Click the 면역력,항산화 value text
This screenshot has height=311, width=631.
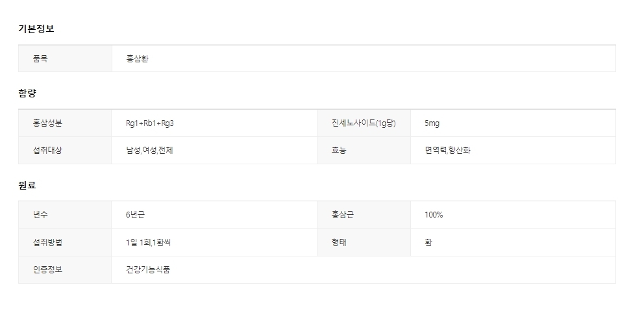pos(448,150)
